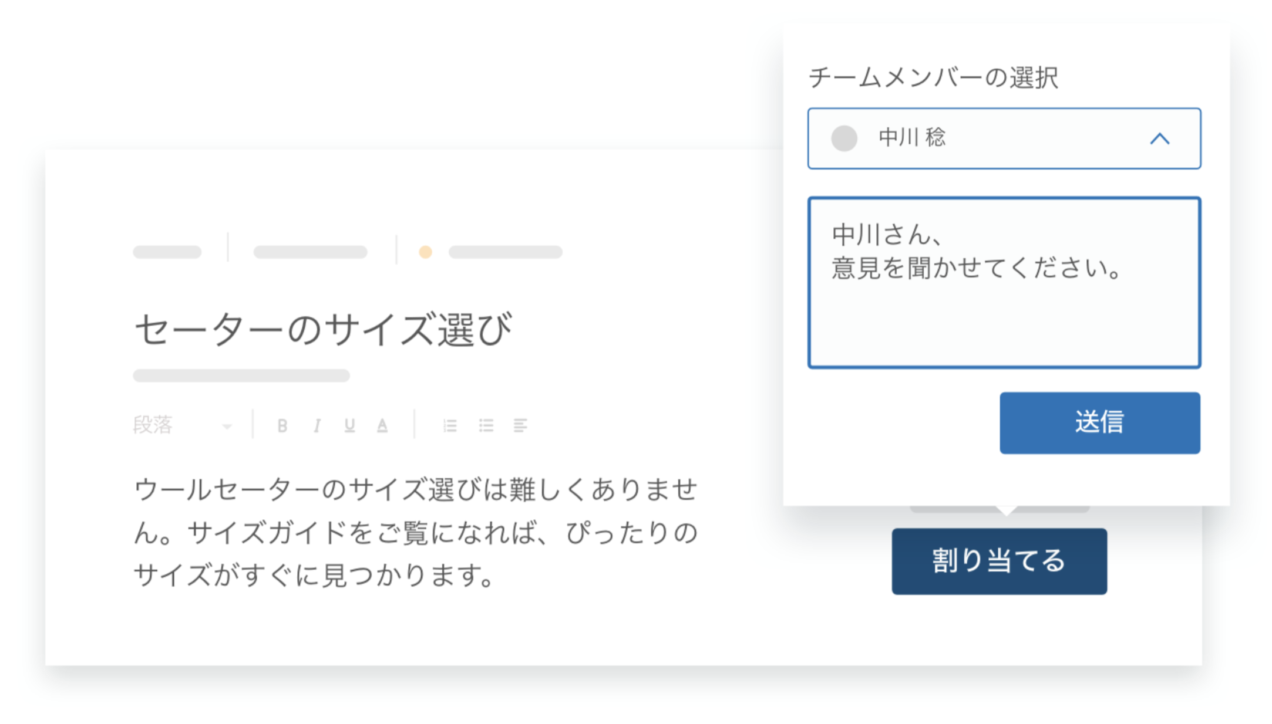Select the middle gray breadcrumb placeholder
Image resolution: width=1272 pixels, height=724 pixels.
pyautogui.click(x=311, y=252)
